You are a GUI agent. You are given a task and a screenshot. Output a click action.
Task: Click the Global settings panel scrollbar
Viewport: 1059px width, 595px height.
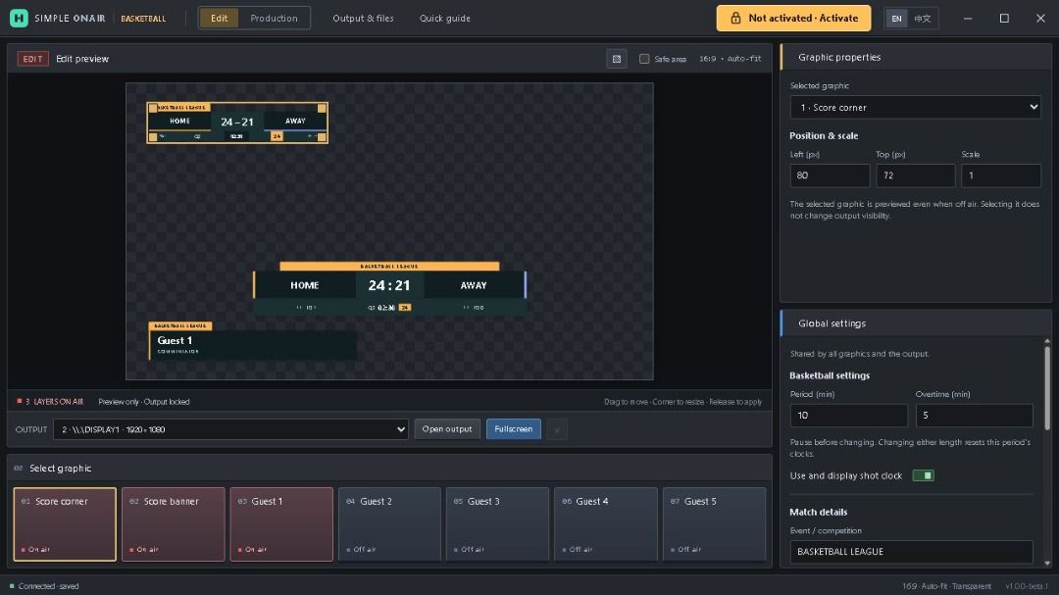(1047, 387)
